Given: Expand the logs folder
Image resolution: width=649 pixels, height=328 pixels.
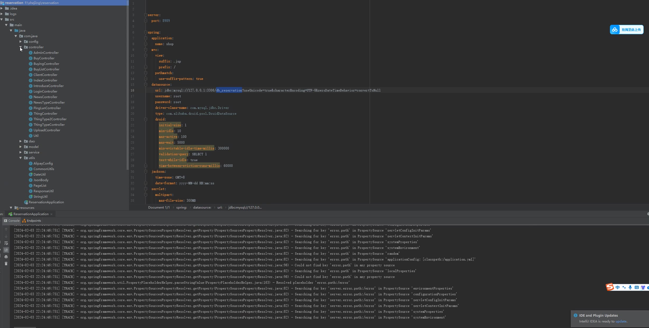Looking at the screenshot, I should click(2, 14).
